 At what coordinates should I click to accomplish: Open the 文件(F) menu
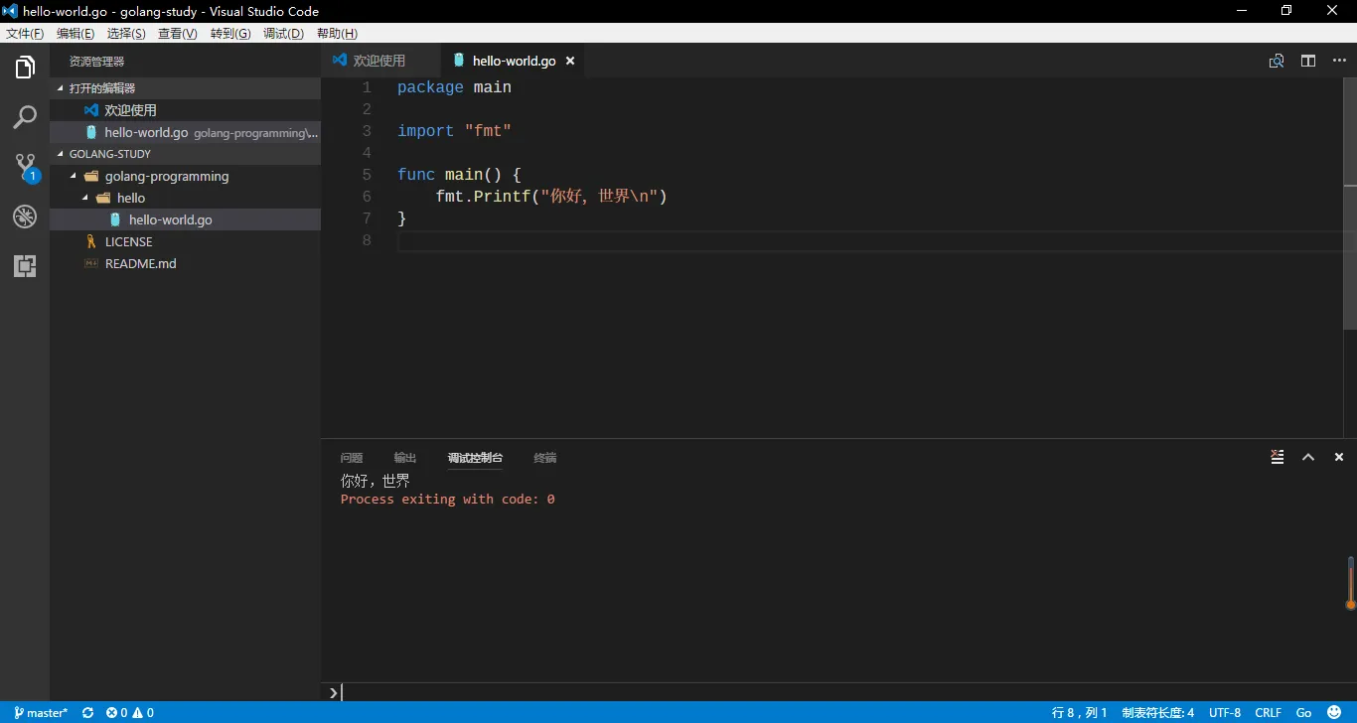pos(25,33)
